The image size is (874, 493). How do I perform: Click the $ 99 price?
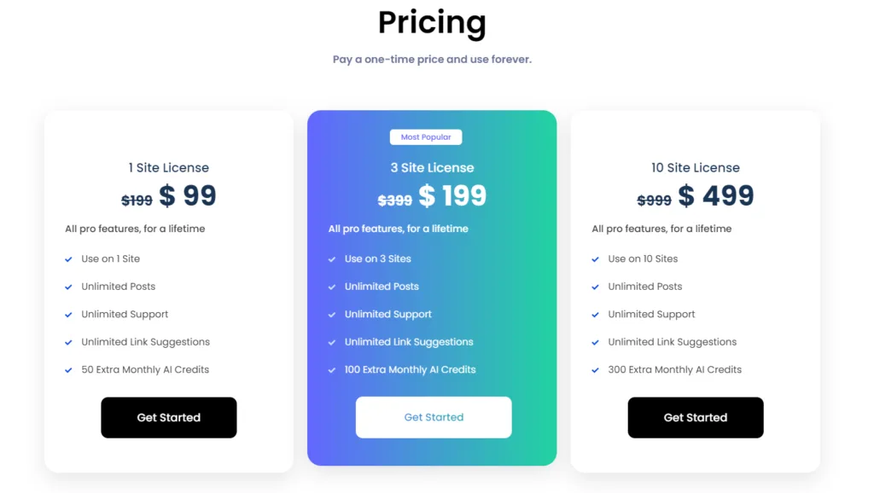point(187,195)
